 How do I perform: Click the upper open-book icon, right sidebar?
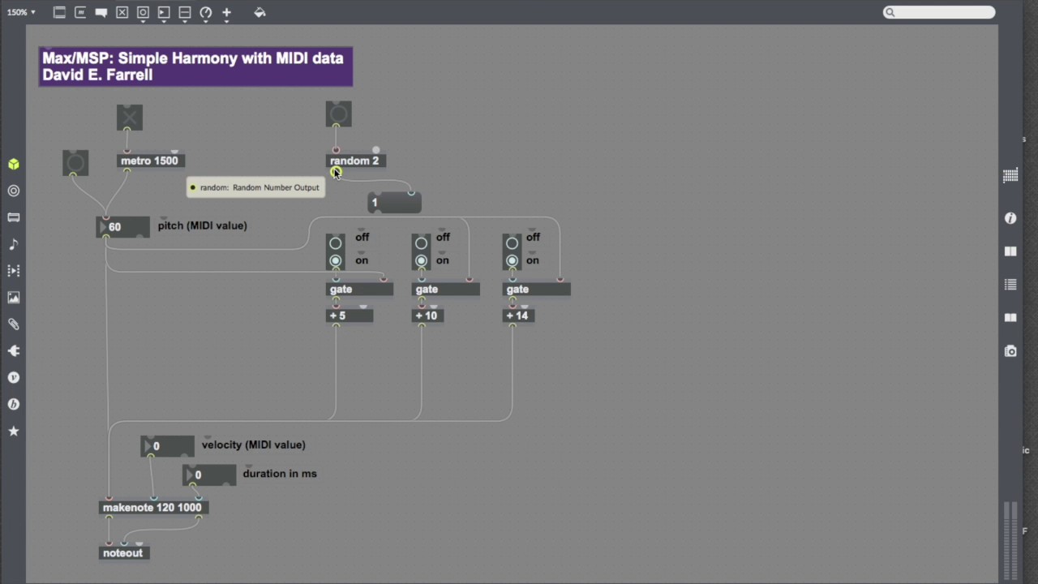pos(1010,251)
